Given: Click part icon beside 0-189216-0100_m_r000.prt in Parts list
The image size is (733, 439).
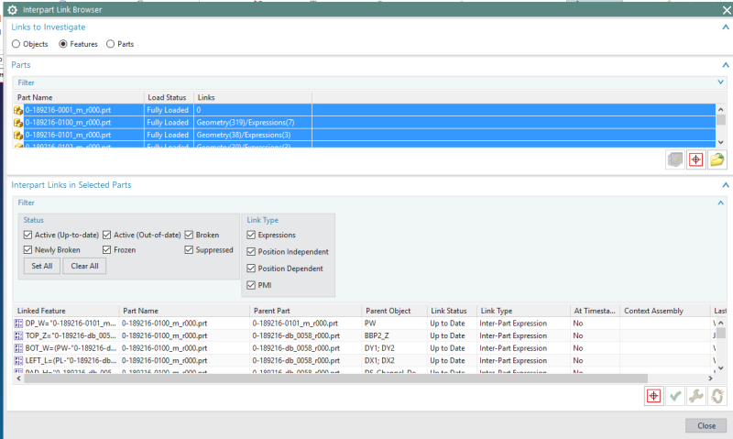Looking at the screenshot, I should pyautogui.click(x=18, y=123).
